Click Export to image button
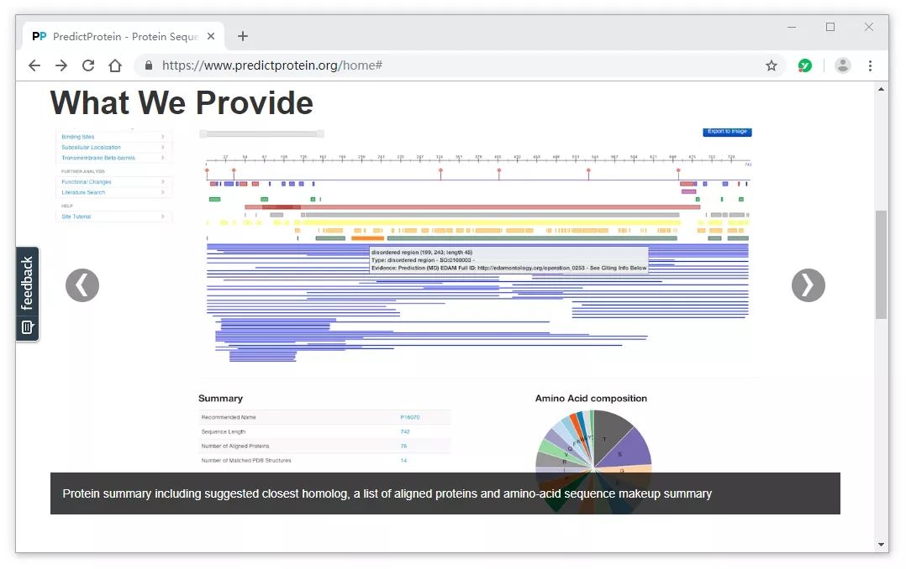906x569 pixels. click(x=727, y=132)
